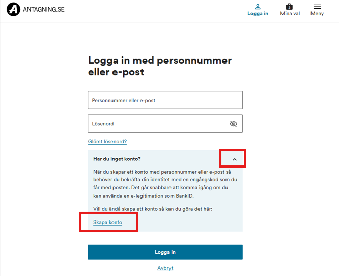Click the 'Avbryt' link below the button

pyautogui.click(x=165, y=268)
